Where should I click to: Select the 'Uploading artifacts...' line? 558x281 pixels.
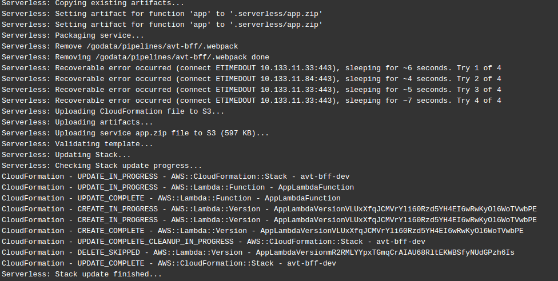77,122
